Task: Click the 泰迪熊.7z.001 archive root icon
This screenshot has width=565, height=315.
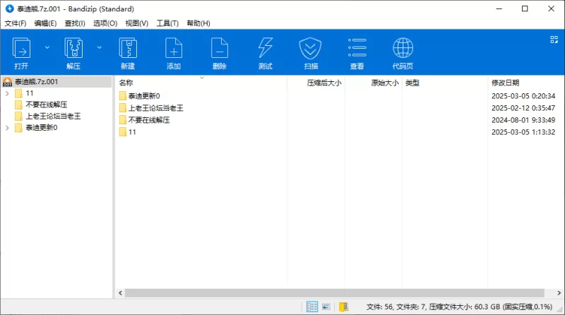Action: click(7, 82)
